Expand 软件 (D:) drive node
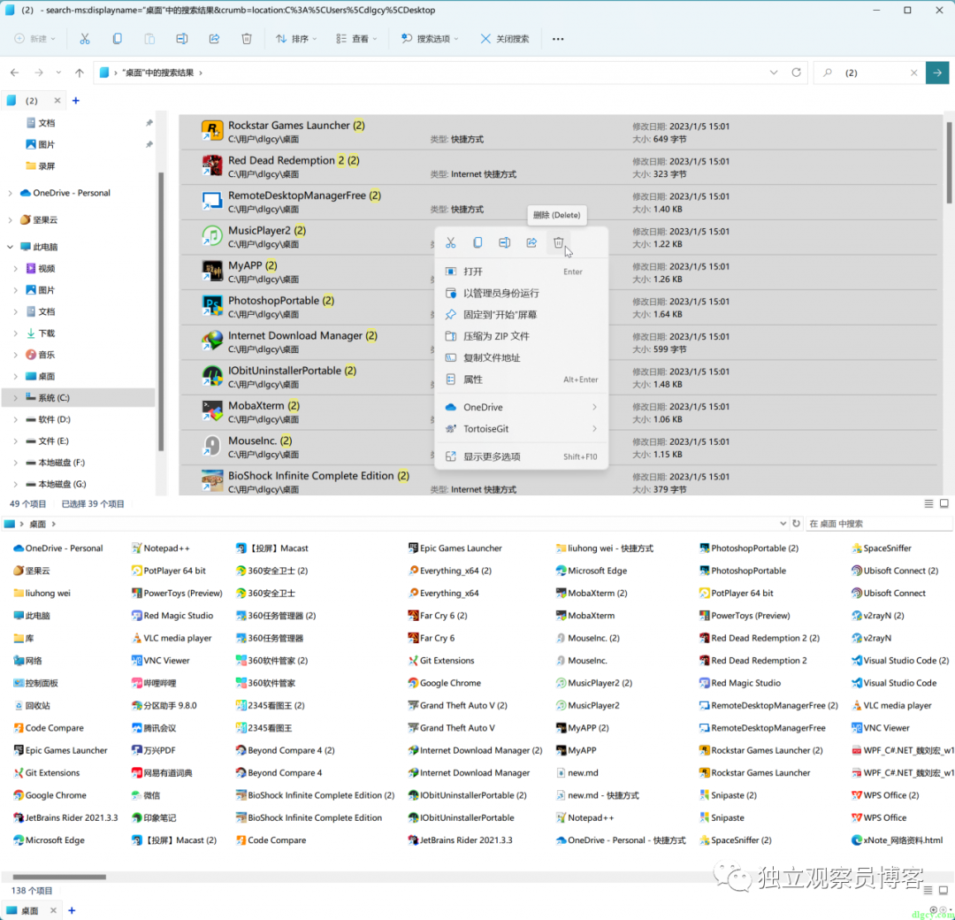Screen dimensions: 955x920 point(15,419)
